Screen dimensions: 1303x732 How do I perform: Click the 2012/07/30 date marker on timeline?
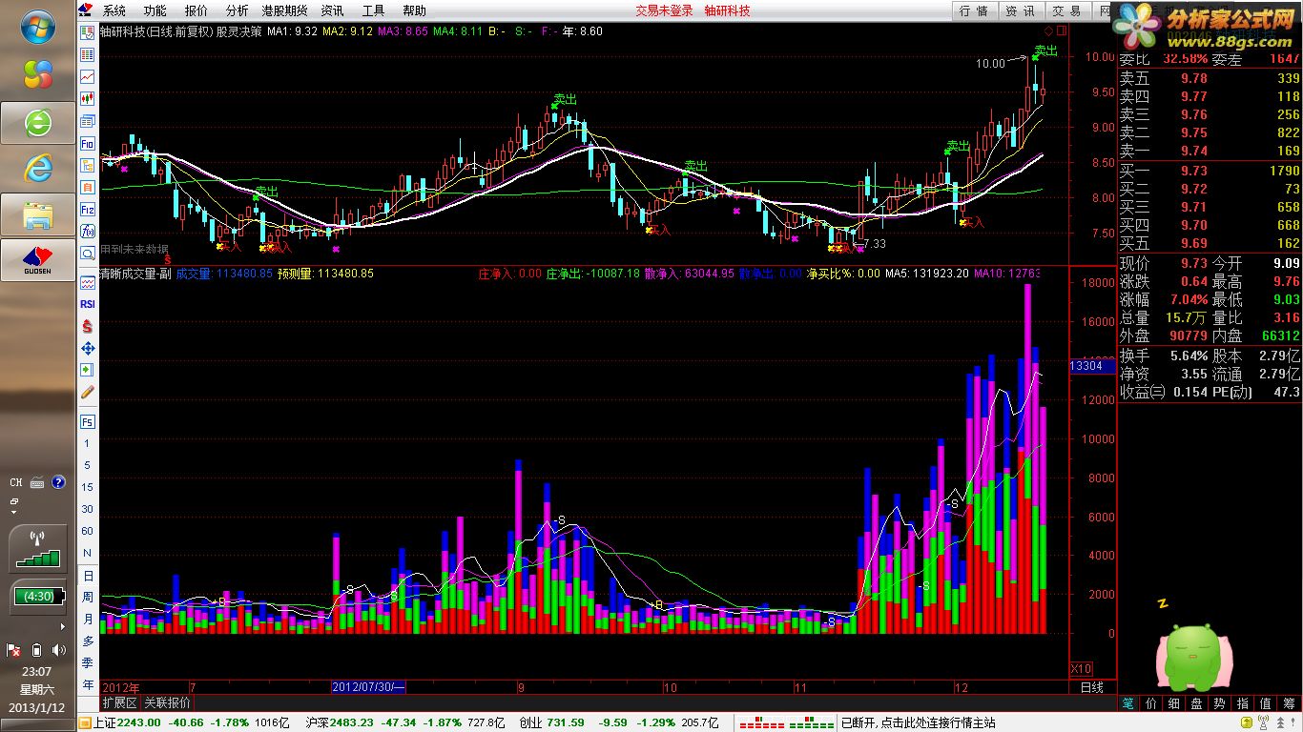coord(369,686)
